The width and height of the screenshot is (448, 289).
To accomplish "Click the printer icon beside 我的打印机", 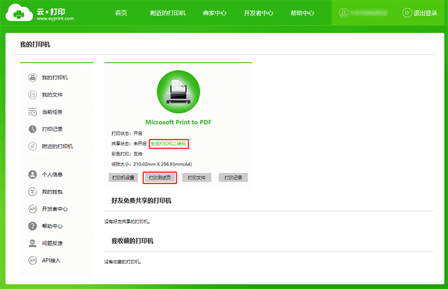I will click(x=33, y=78).
